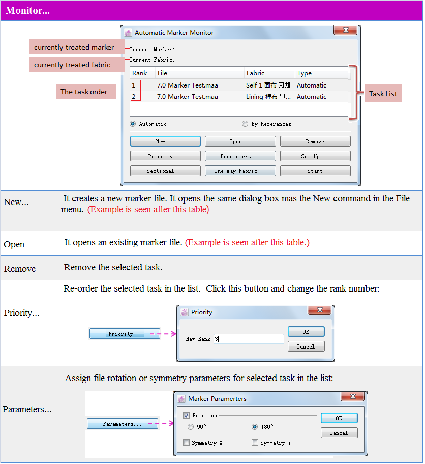Image resolution: width=425 pixels, height=464 pixels.
Task: Click the Priority dialog title bar icon
Action: coord(184,312)
